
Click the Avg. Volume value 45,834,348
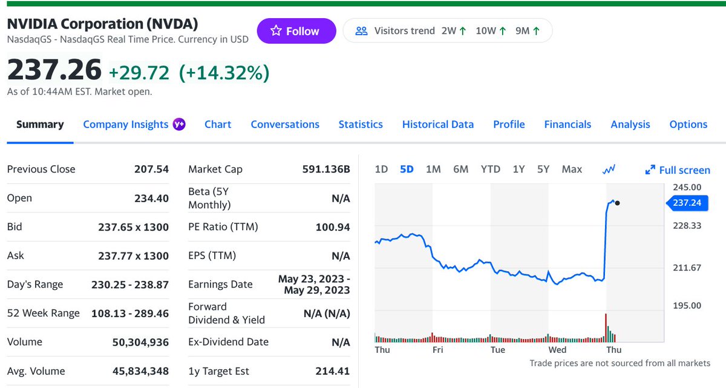pos(141,371)
